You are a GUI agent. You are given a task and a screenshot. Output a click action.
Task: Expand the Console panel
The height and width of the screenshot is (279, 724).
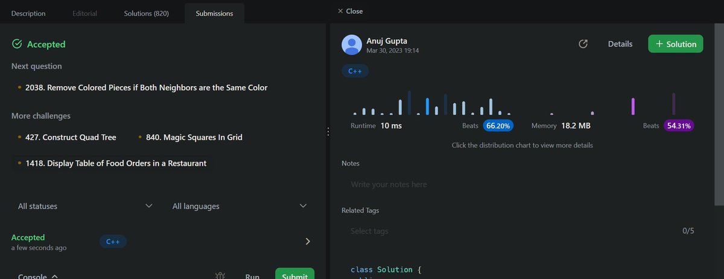38,276
